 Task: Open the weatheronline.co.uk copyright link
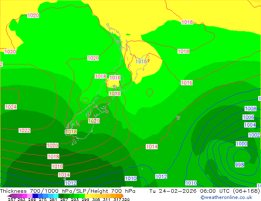pos(226,197)
